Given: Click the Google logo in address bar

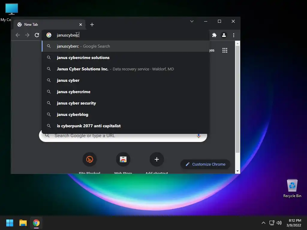Looking at the screenshot, I should coord(49,35).
